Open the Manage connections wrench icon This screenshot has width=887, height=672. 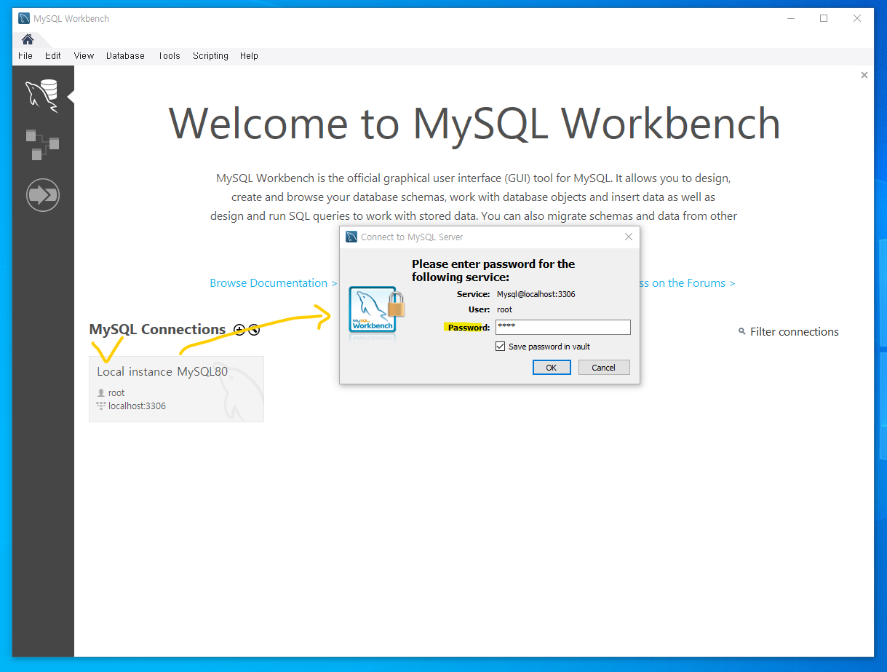pos(253,330)
